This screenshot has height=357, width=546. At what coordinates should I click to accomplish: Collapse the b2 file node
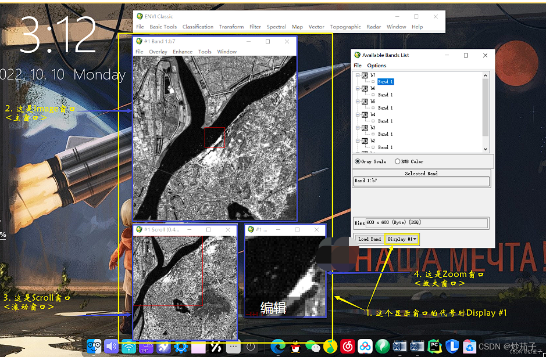(358, 141)
